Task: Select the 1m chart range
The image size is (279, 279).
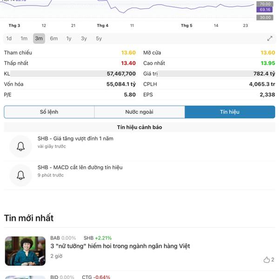Action: (x=24, y=39)
